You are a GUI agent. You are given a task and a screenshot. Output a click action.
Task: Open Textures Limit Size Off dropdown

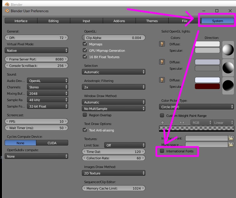[125, 145]
